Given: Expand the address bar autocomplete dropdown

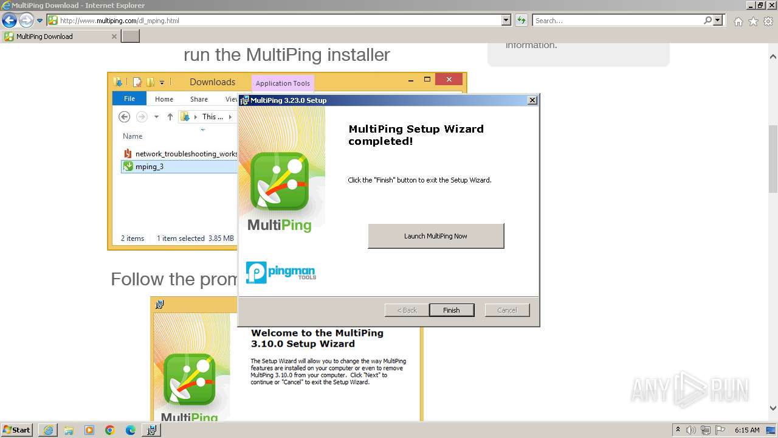Looking at the screenshot, I should click(x=506, y=21).
